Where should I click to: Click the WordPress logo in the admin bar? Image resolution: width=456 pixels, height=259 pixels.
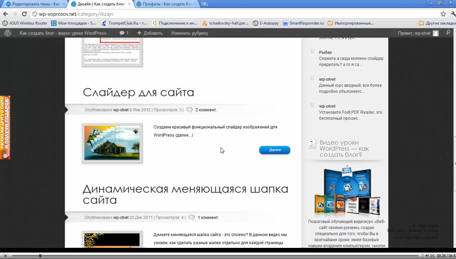(8, 33)
